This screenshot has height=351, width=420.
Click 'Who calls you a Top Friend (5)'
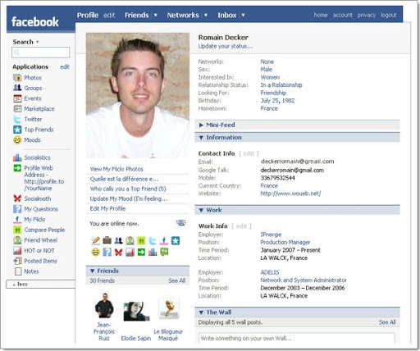pyautogui.click(x=128, y=189)
